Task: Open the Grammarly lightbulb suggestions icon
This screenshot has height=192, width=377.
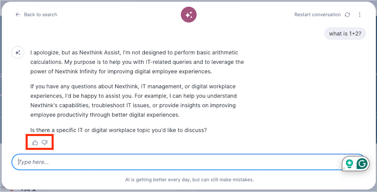Action: pyautogui.click(x=350, y=163)
